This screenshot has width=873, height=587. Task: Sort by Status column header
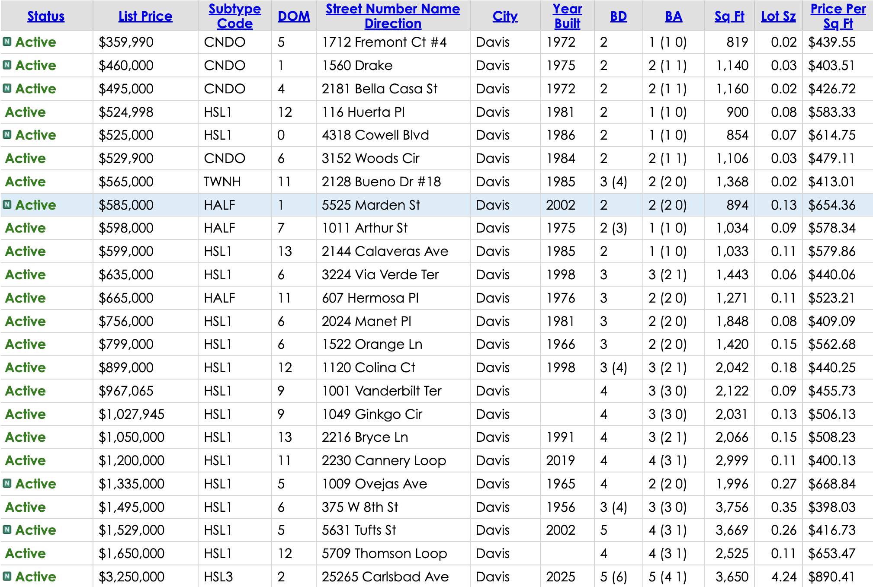(46, 16)
